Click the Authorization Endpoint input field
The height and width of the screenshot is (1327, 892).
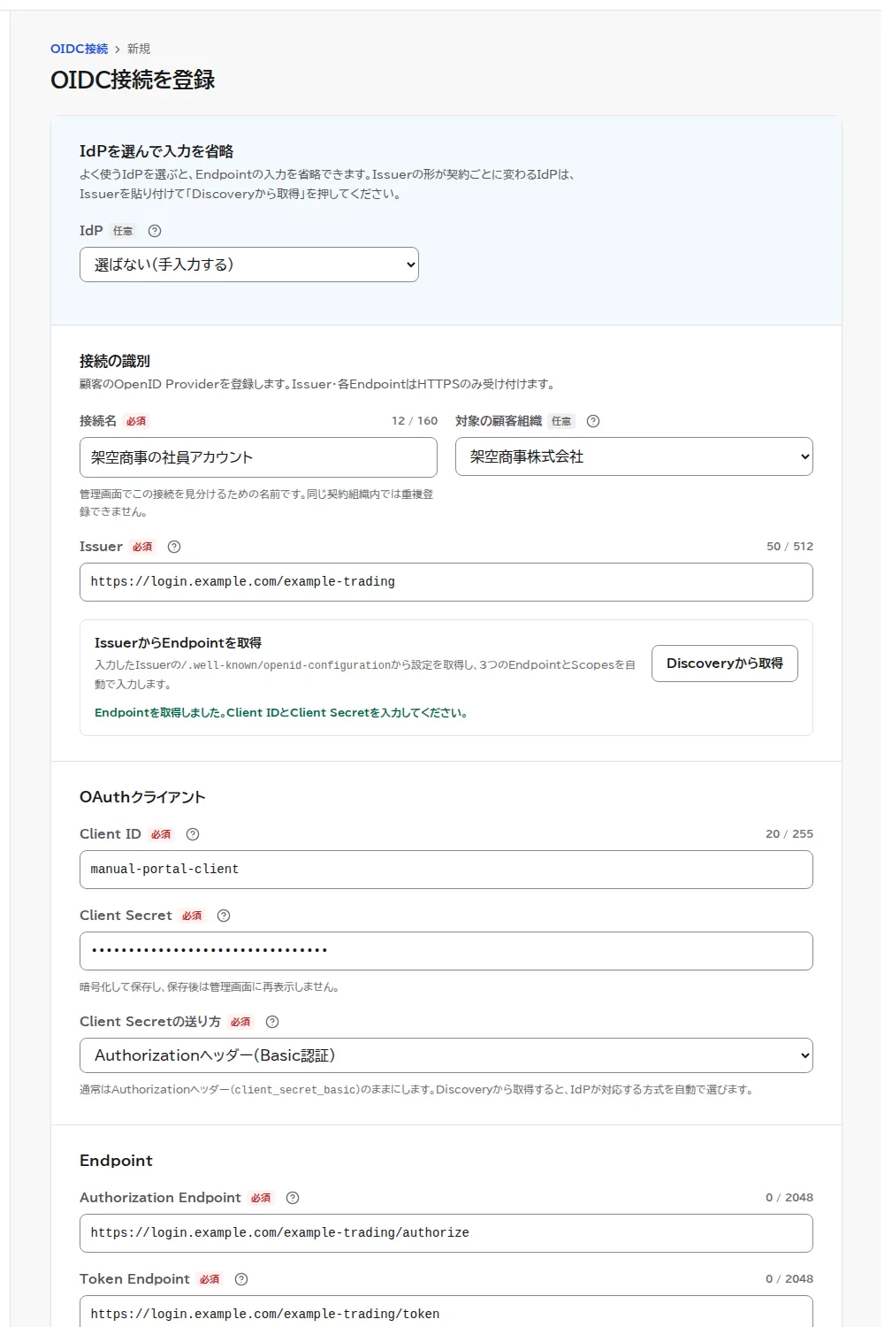pos(446,1233)
